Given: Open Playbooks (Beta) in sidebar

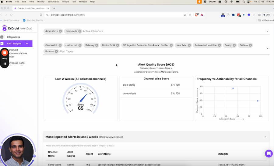Looking at the screenshot, I should tap(17, 63).
